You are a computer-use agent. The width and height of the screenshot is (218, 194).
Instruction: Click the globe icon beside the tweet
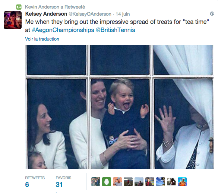212,14
